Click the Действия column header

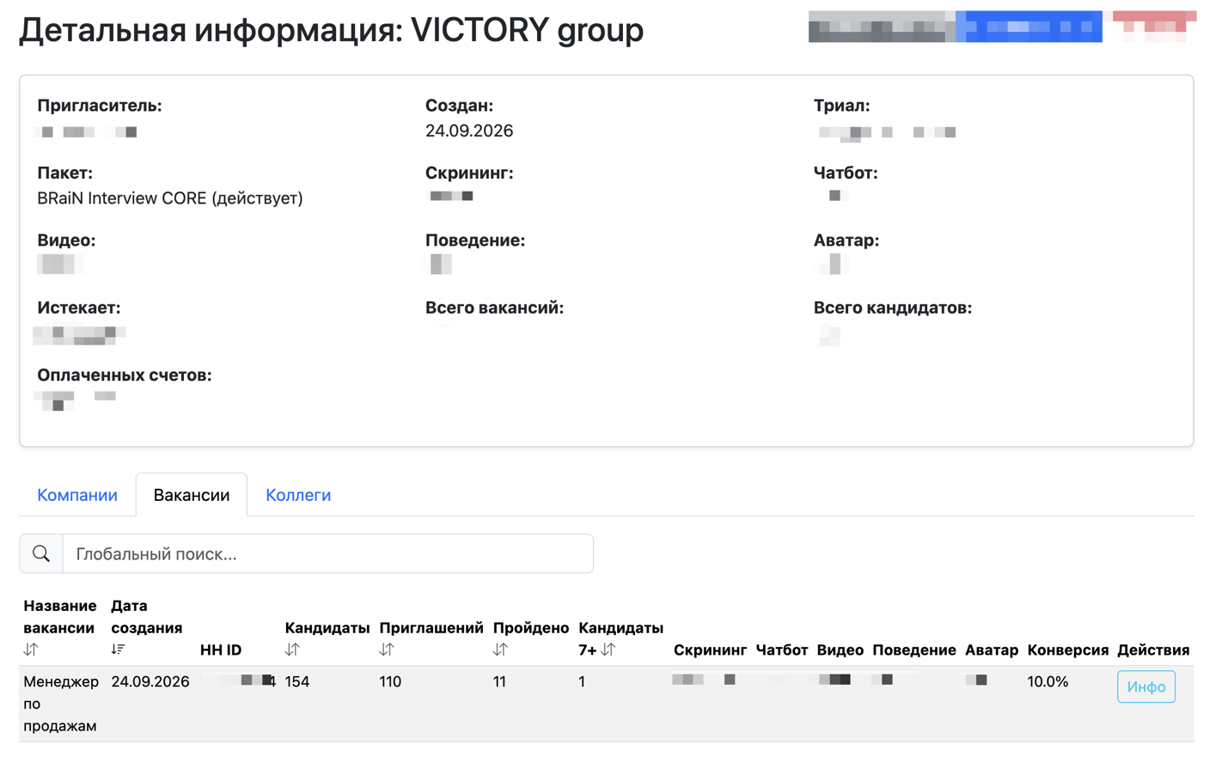tap(1153, 650)
